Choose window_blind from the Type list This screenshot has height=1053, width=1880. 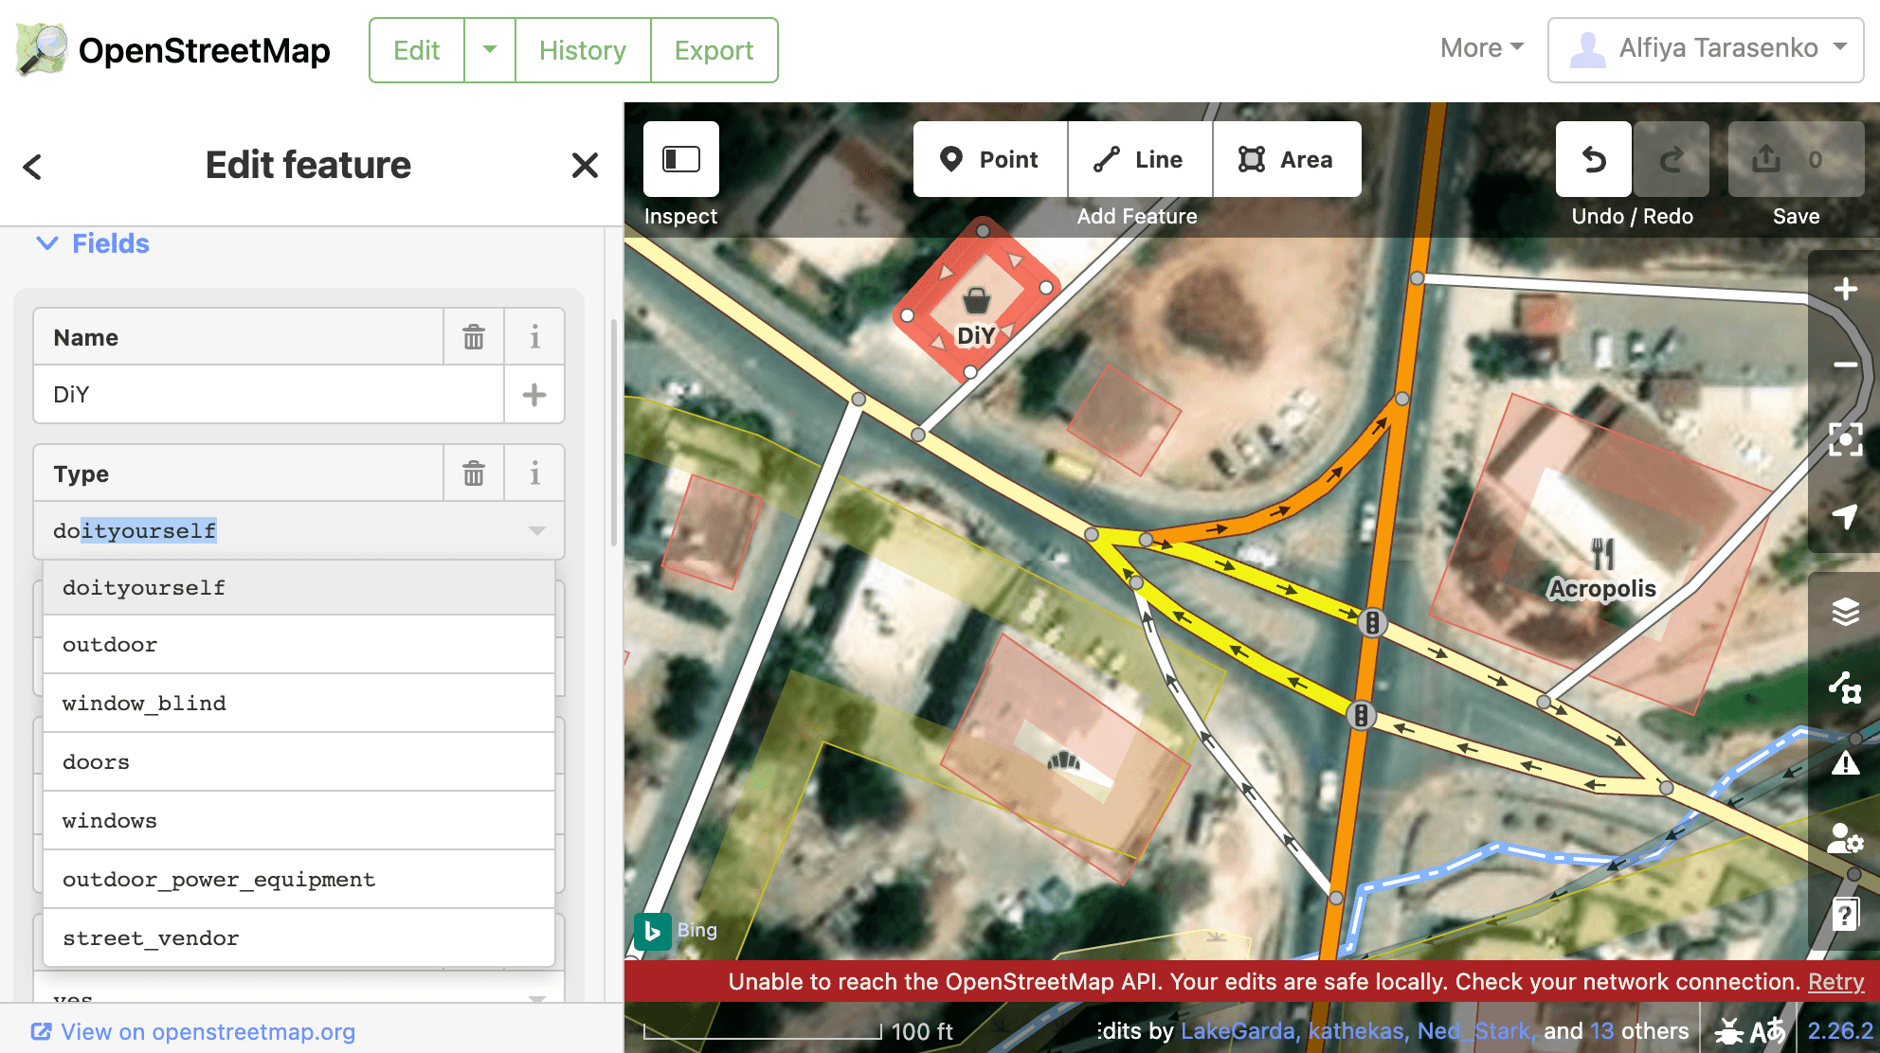click(298, 704)
